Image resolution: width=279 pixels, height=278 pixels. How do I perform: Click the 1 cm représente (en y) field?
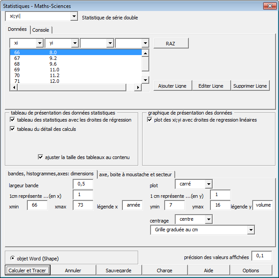click(220, 194)
